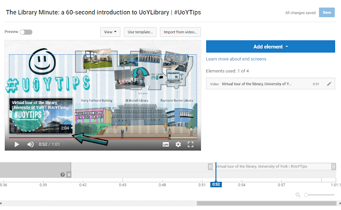Toggle subtitles captions icon in player
The image size is (341, 210).
click(166, 145)
